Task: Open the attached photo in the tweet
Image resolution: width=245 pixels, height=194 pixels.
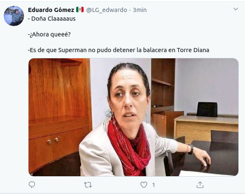Action: (133, 117)
